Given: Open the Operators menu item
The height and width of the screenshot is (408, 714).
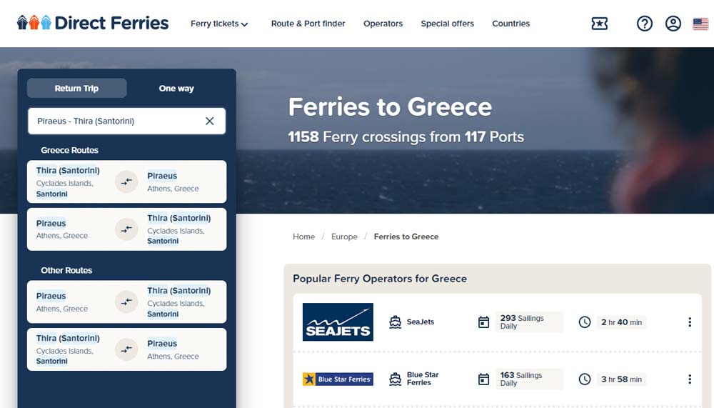Looking at the screenshot, I should pyautogui.click(x=383, y=24).
